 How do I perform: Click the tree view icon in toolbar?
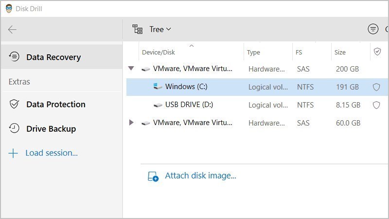[137, 29]
